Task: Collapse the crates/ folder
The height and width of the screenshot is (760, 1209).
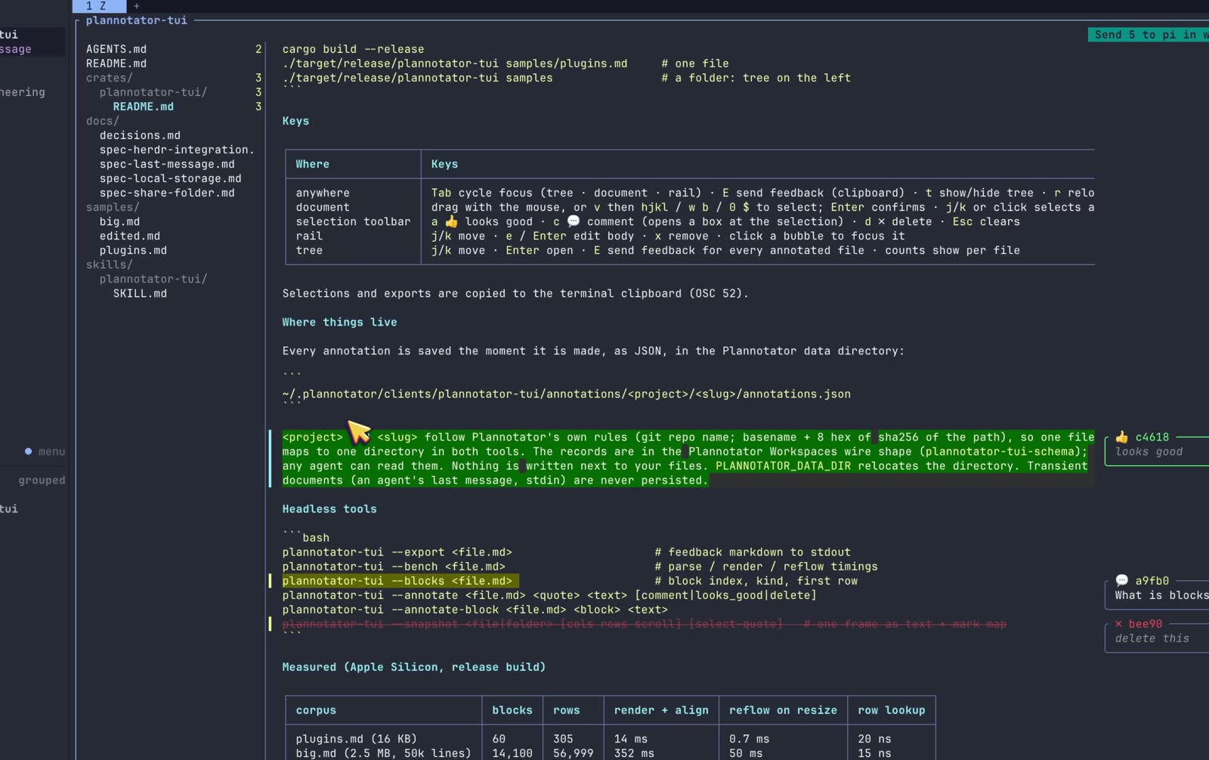Action: tap(110, 78)
